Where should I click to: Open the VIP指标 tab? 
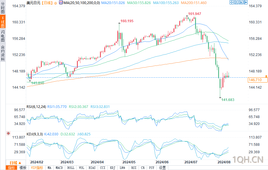pos(37,168)
